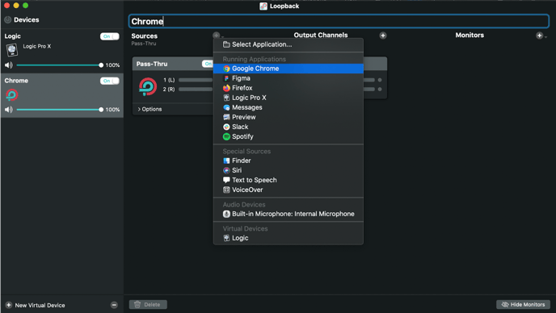Click the VoiceOver icon in the menu

click(x=226, y=190)
